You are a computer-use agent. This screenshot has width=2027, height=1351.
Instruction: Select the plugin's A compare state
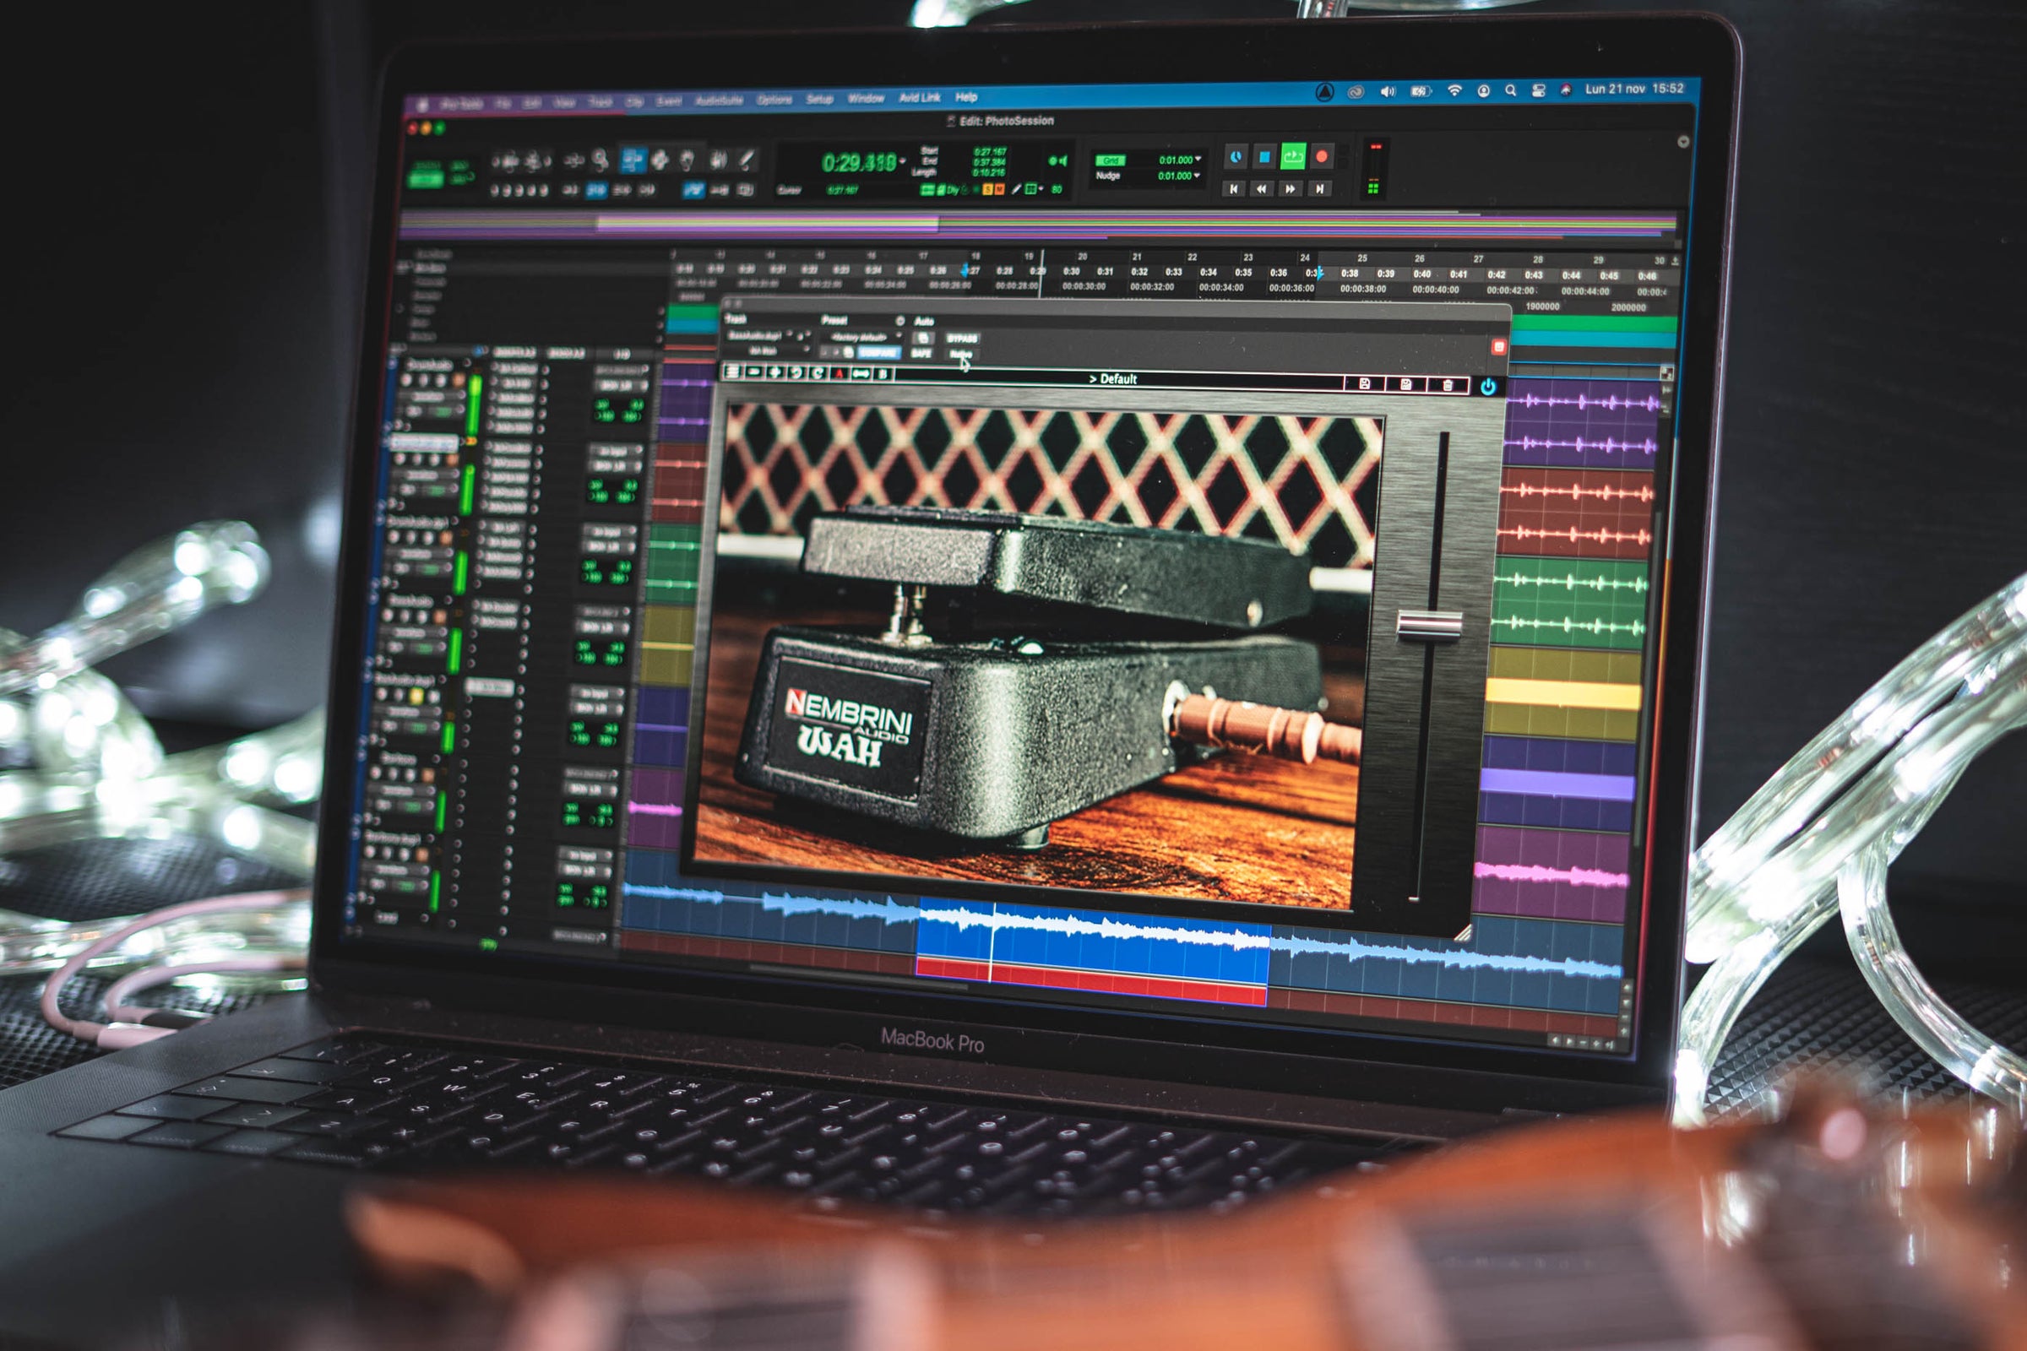[840, 373]
